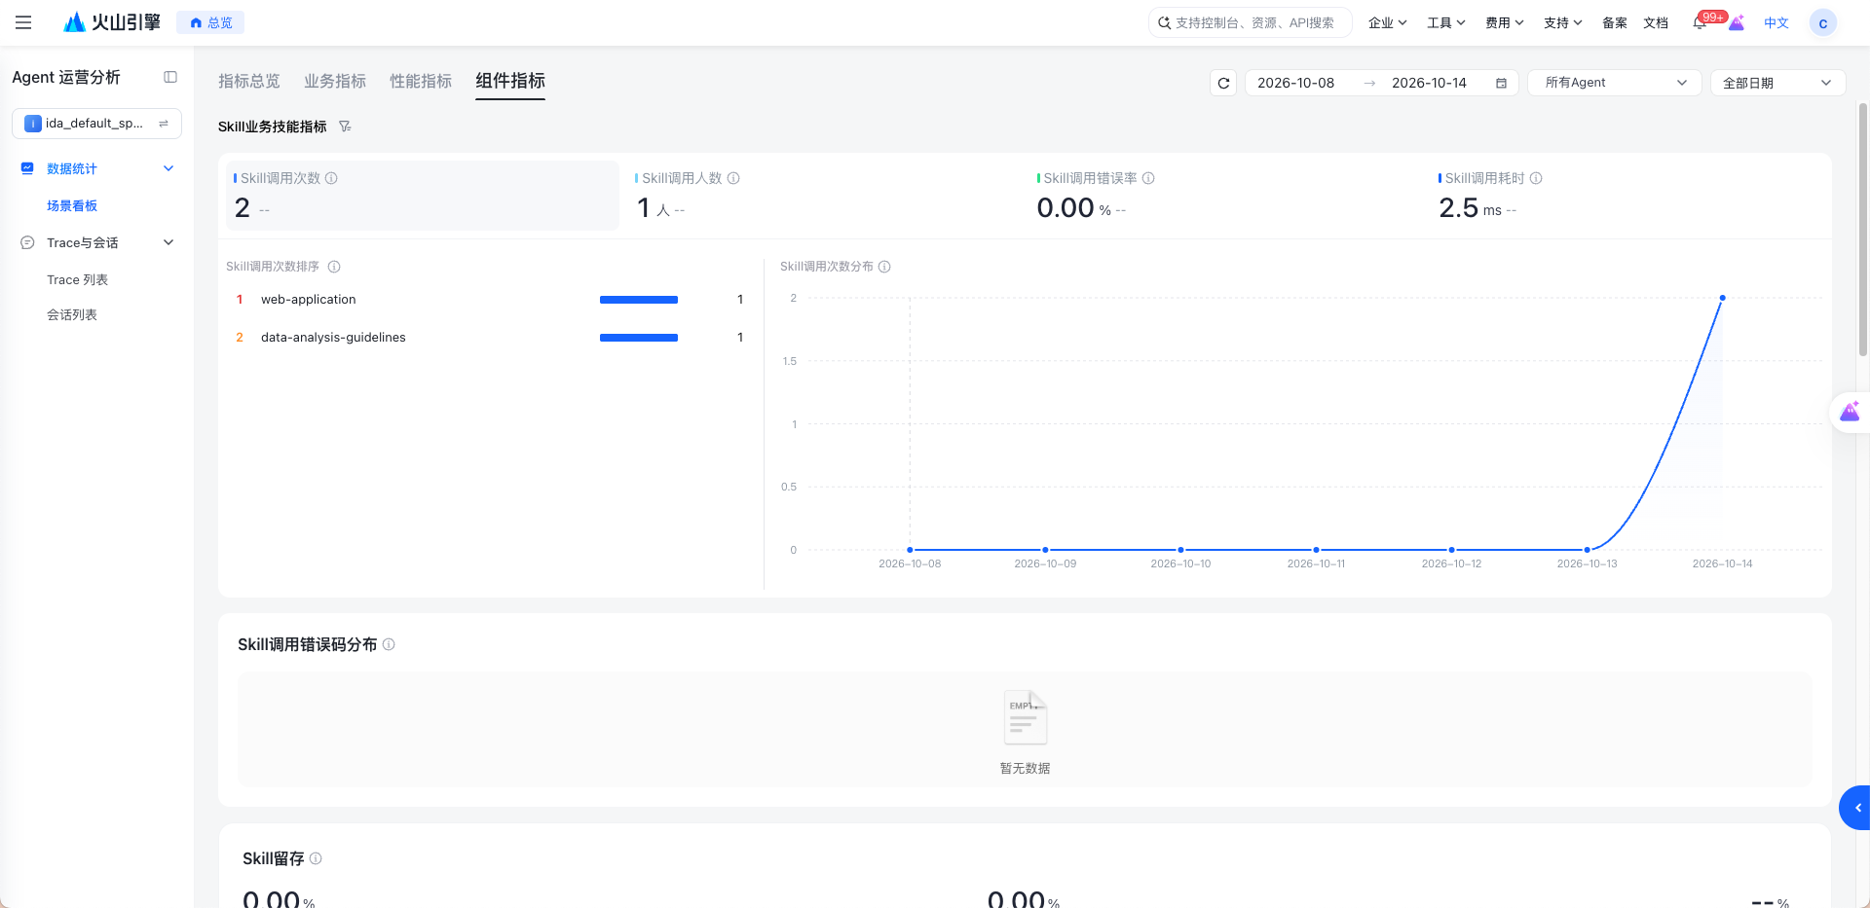The height and width of the screenshot is (908, 1870).
Task: Open the hamburger navigation menu
Action: (x=23, y=22)
